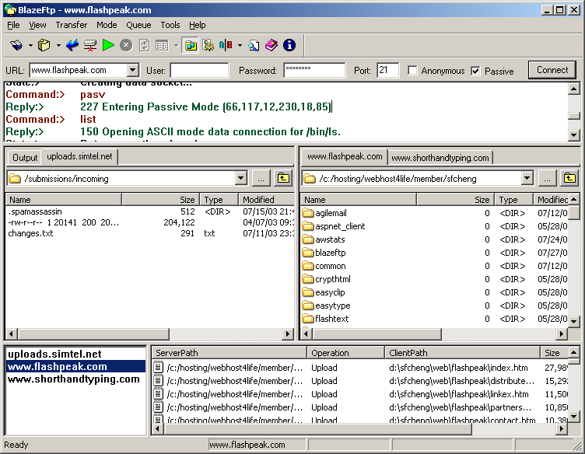Image resolution: width=585 pixels, height=454 pixels.
Task: Enable the Anonymous checkbox
Action: [412, 71]
